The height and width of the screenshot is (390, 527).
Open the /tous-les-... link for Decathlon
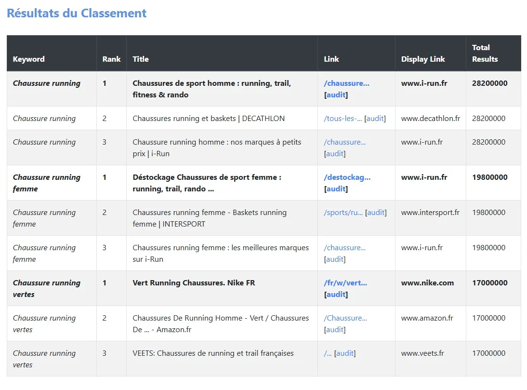coord(343,119)
